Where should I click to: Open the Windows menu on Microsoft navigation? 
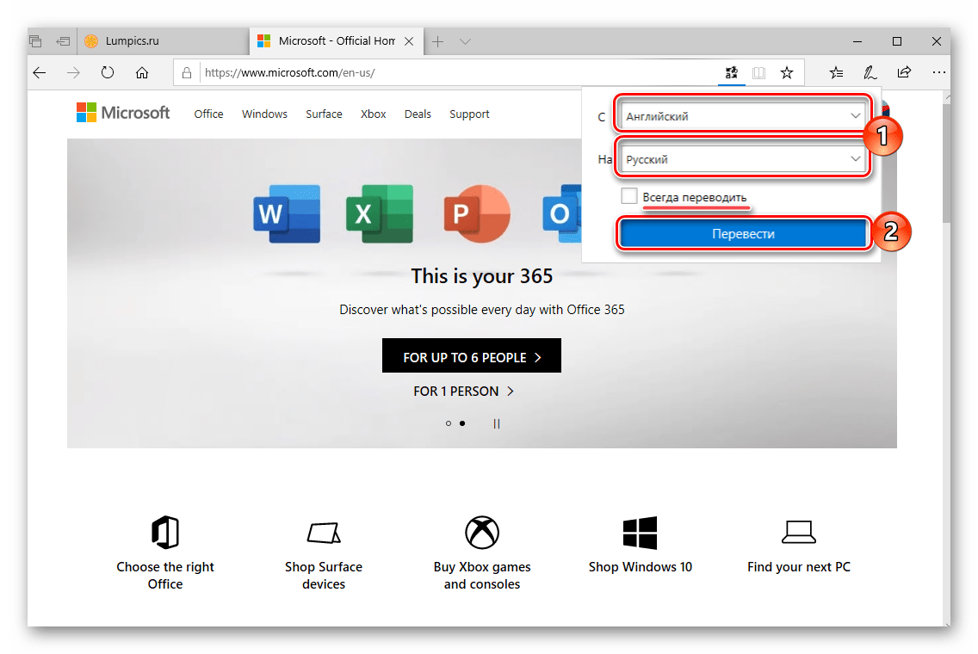(x=264, y=114)
